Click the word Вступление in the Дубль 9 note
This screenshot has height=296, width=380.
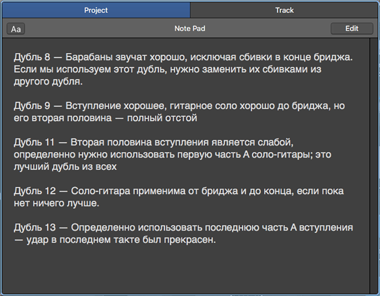tap(92, 106)
